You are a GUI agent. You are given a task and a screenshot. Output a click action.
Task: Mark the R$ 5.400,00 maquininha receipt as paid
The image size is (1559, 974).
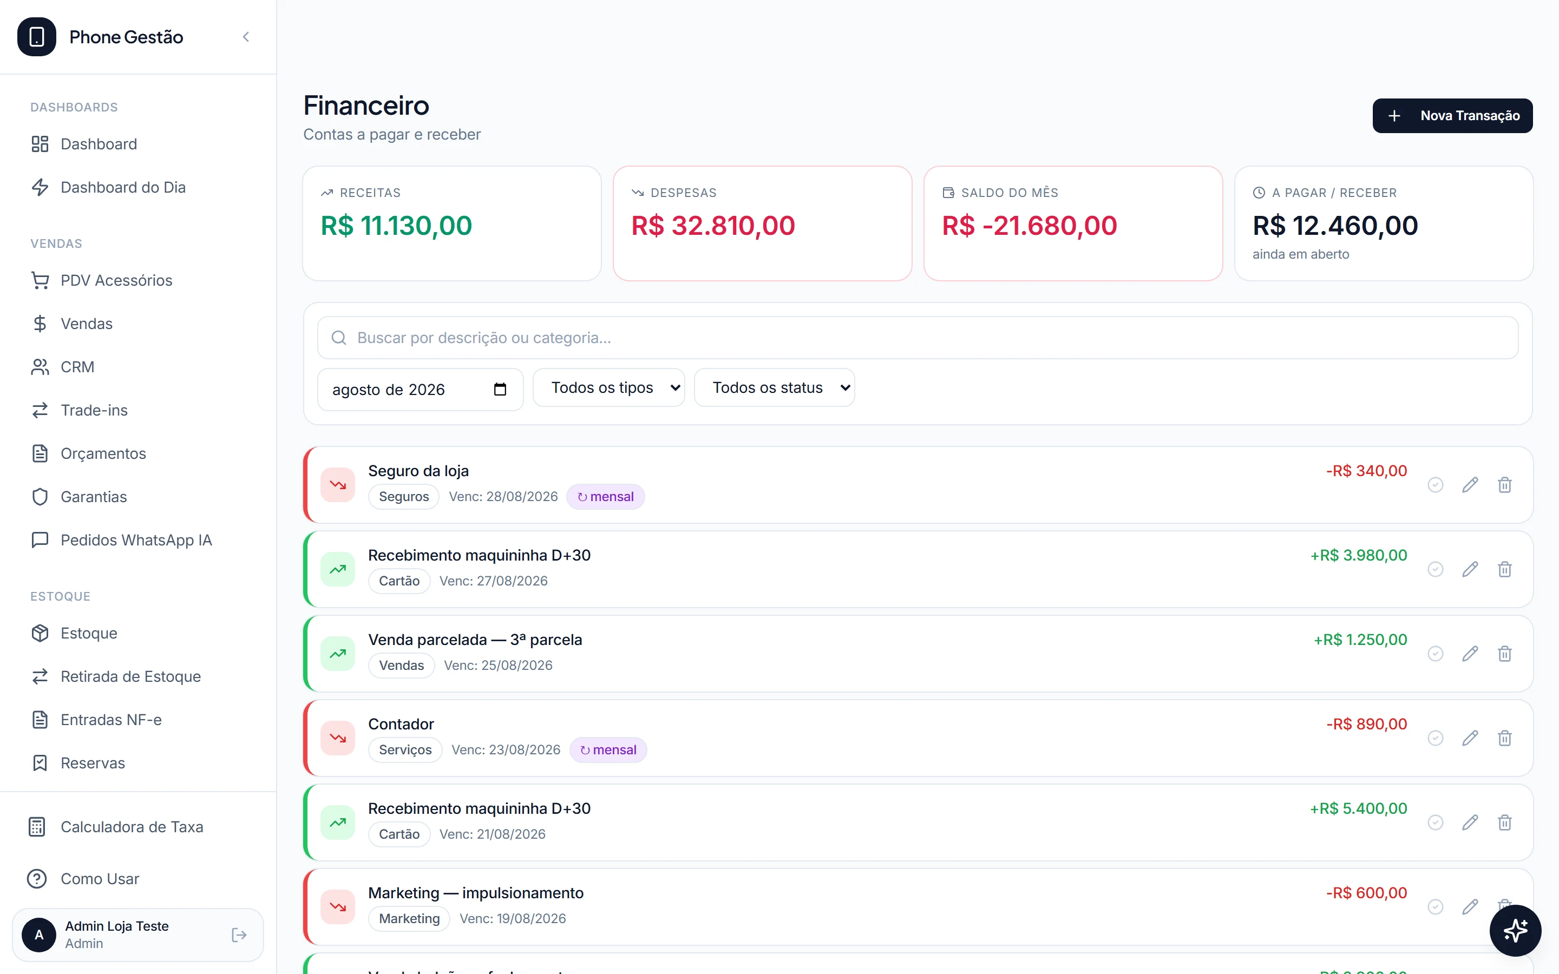(x=1436, y=822)
